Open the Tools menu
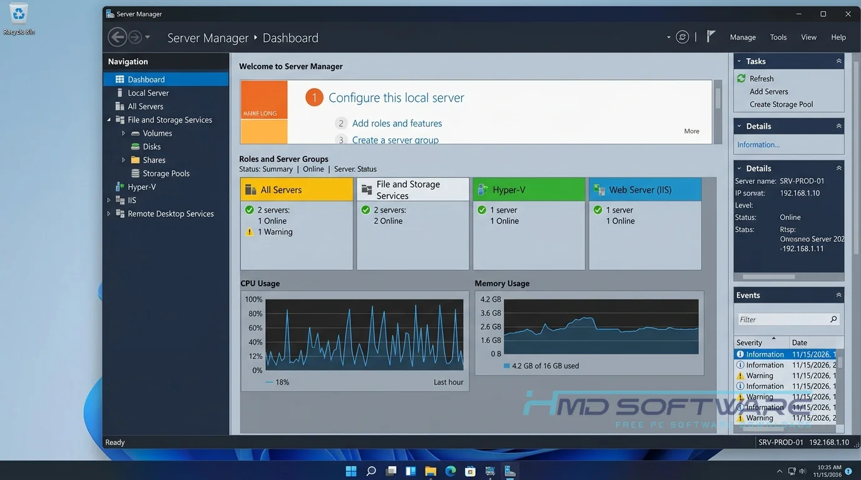 click(778, 37)
